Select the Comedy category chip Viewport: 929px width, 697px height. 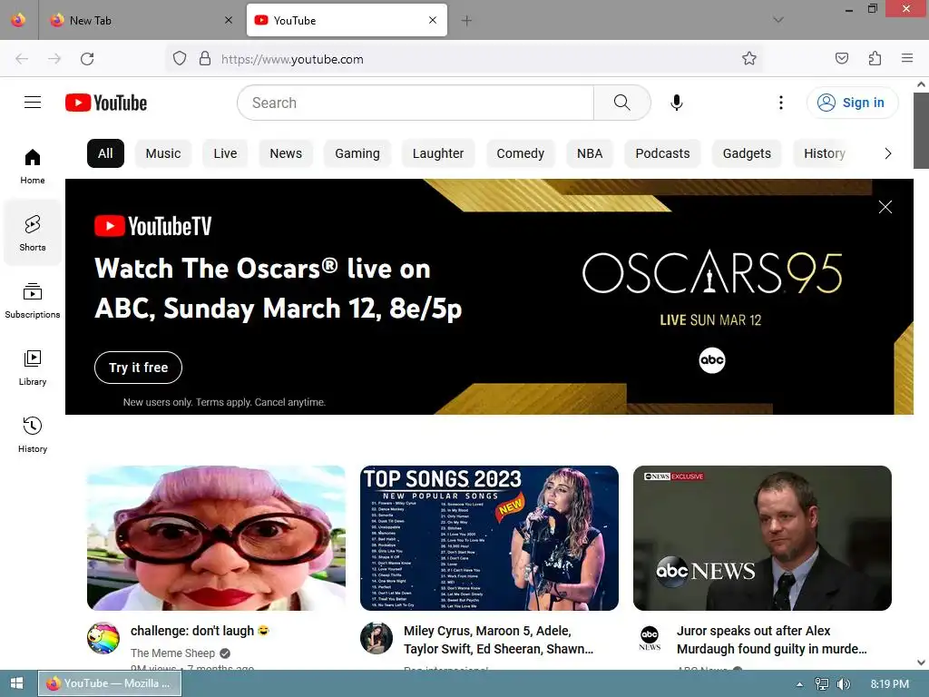pyautogui.click(x=520, y=153)
